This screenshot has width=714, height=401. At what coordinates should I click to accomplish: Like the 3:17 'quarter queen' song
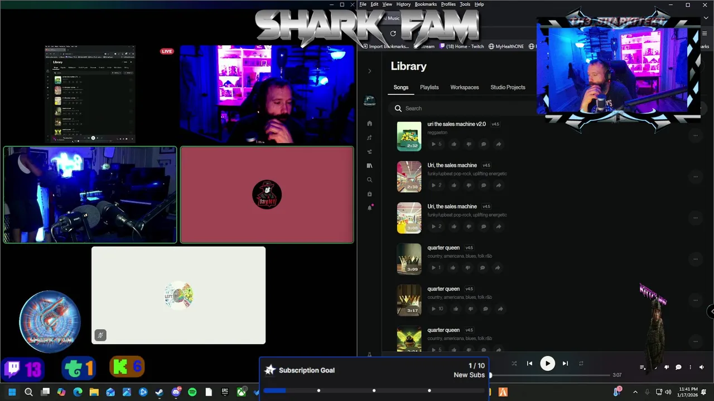(456, 309)
